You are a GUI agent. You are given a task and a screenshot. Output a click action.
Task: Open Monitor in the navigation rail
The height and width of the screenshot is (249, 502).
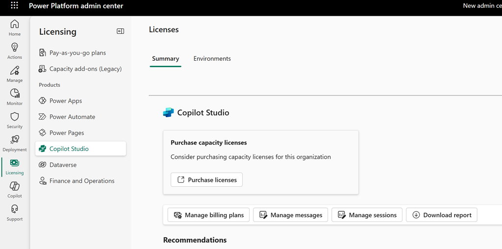[x=15, y=97]
